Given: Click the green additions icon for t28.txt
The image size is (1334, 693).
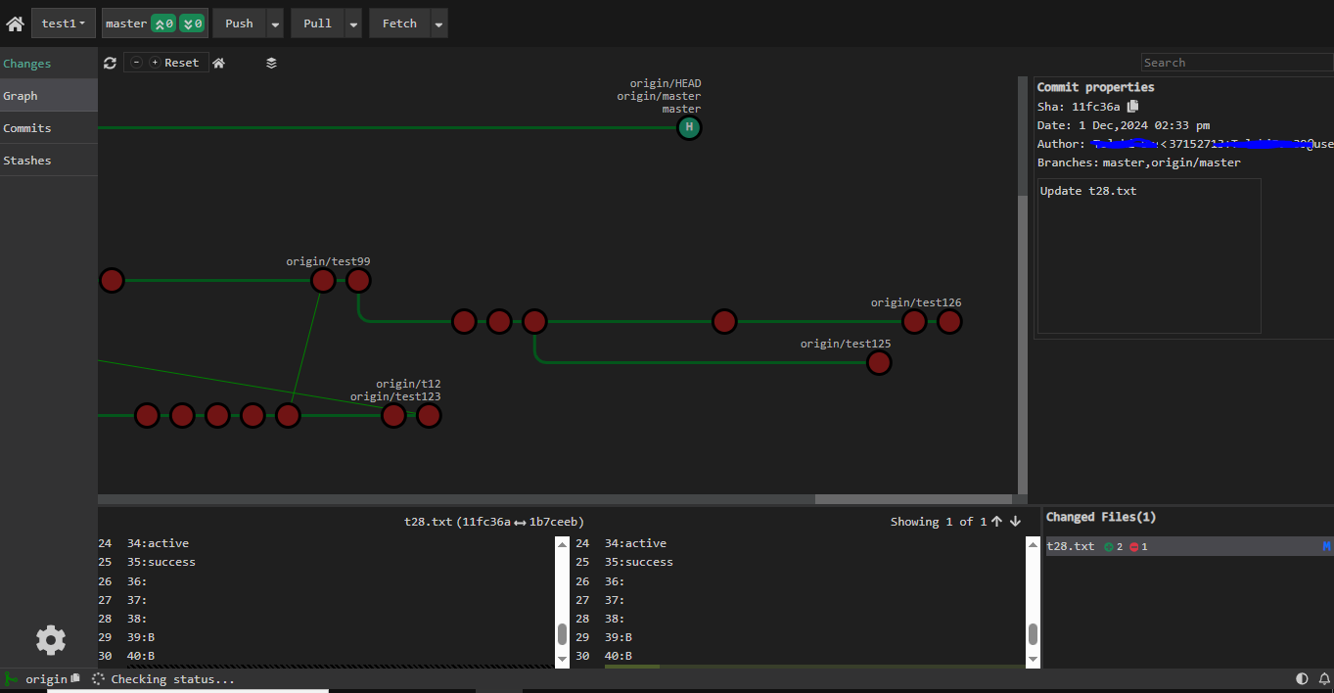Looking at the screenshot, I should [x=1109, y=547].
